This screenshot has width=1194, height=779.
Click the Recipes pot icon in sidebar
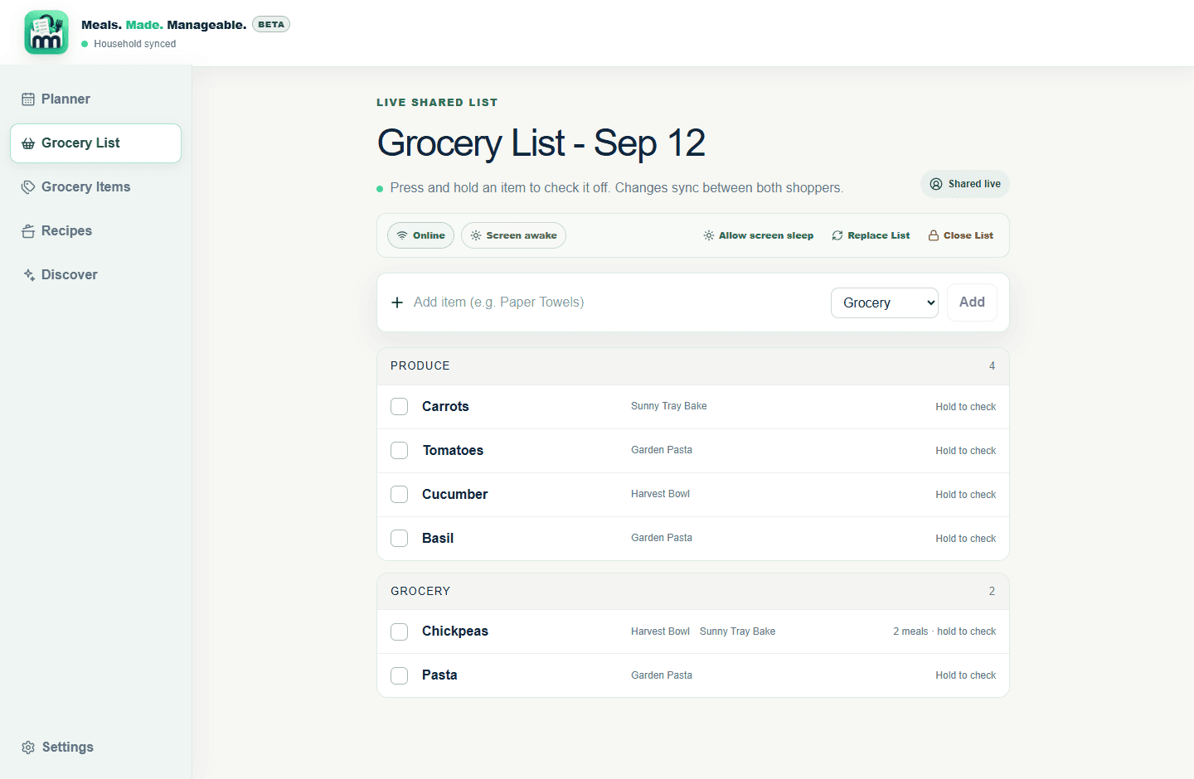coord(28,231)
